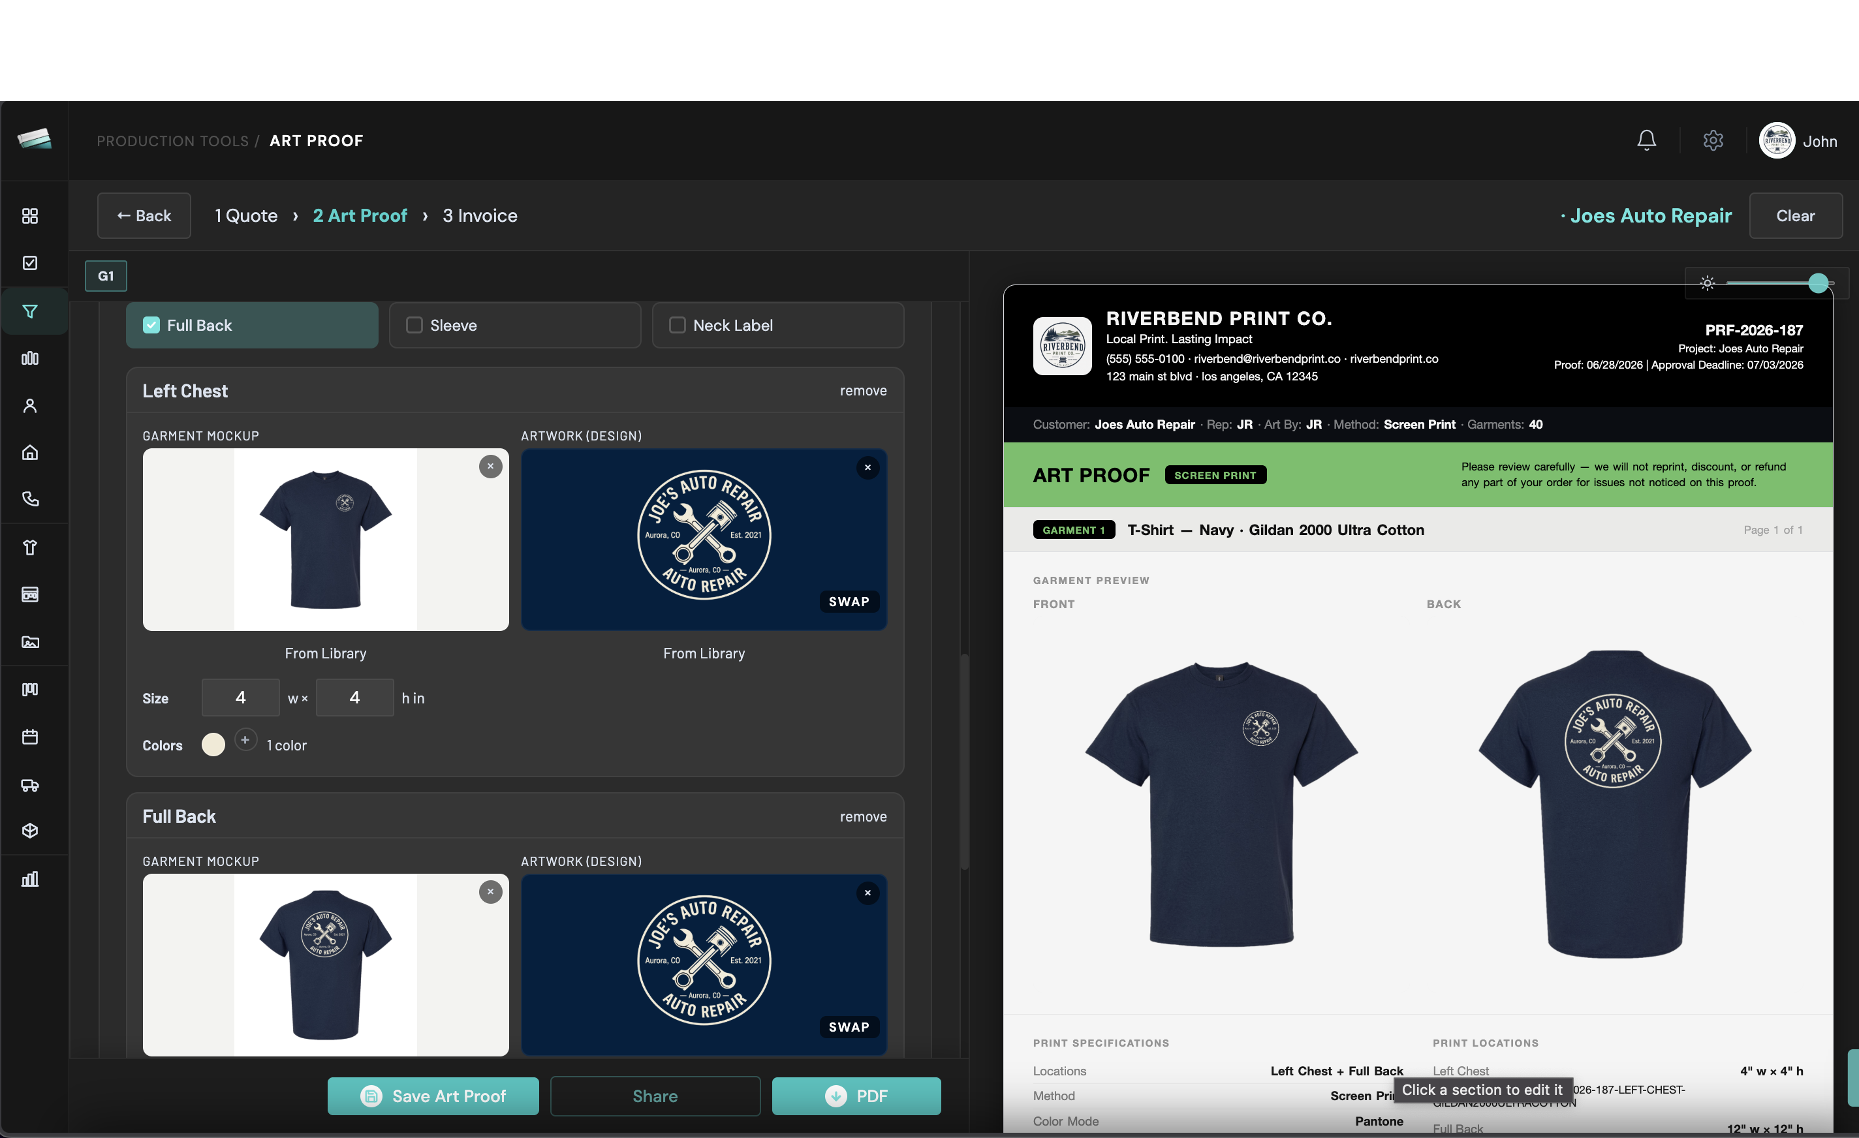Go to step 1 Quote
1859x1138 pixels.
point(246,216)
